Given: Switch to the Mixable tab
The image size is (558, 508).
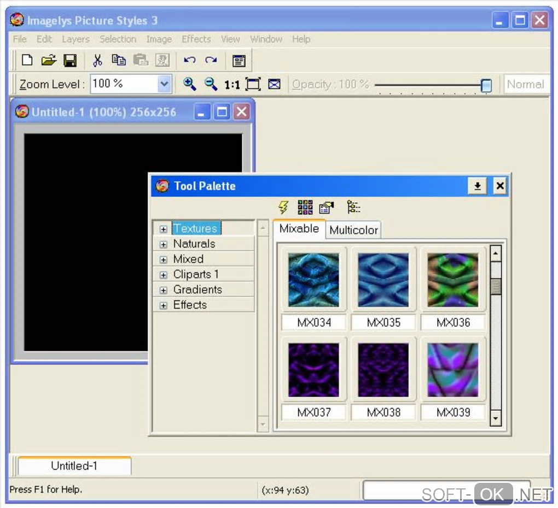Looking at the screenshot, I should tap(299, 228).
